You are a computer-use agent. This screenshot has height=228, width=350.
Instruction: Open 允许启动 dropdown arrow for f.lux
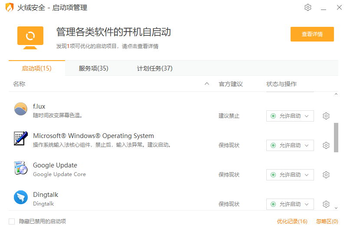[307, 116]
